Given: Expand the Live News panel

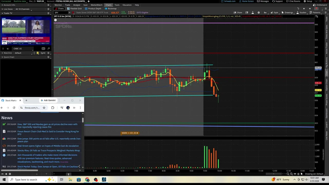Looking at the screenshot, I should coord(2,9).
